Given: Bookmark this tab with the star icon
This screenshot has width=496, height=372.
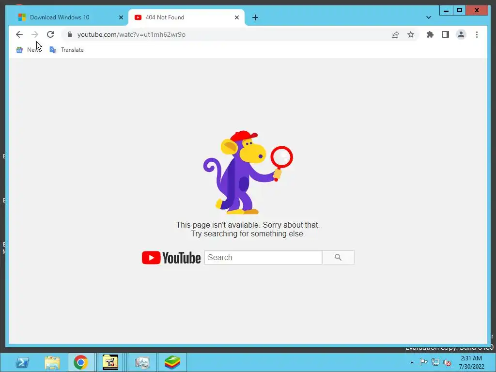Looking at the screenshot, I should [x=411, y=34].
